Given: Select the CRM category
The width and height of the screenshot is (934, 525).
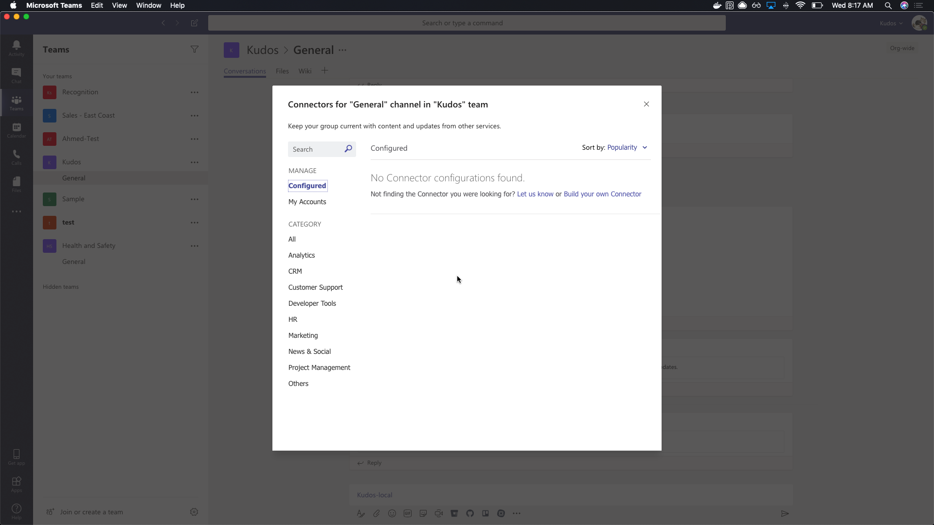Looking at the screenshot, I should coord(295,271).
